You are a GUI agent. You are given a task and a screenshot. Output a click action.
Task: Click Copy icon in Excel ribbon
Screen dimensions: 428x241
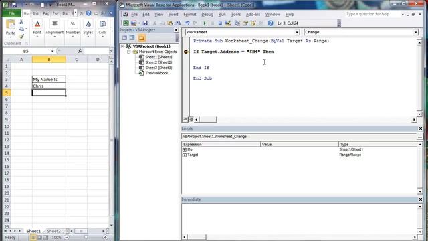(x=21, y=29)
